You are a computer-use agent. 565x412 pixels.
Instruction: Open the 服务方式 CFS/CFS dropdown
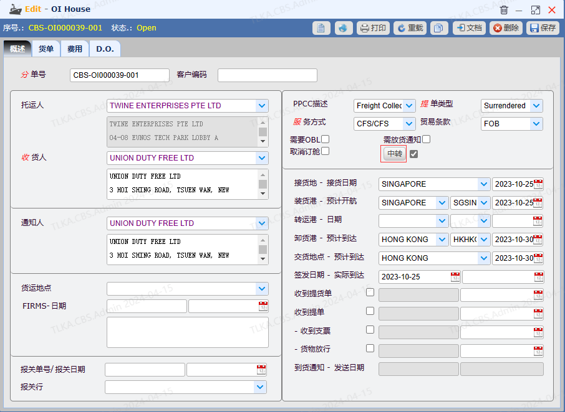pos(409,124)
